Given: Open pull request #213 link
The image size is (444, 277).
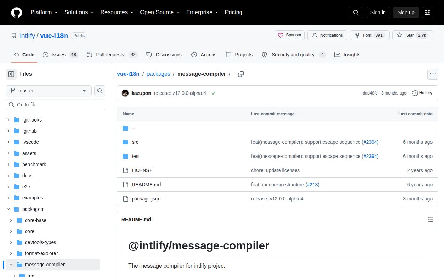Looking at the screenshot, I should click(x=313, y=185).
